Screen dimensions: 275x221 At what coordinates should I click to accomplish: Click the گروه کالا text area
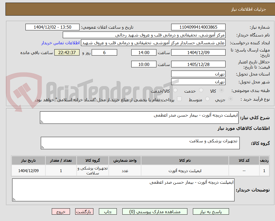click(x=140, y=143)
